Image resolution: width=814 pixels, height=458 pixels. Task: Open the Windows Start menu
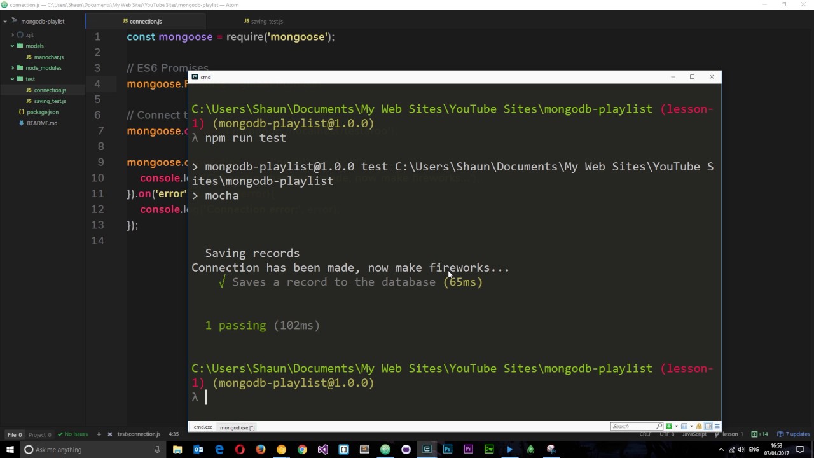pos(10,450)
